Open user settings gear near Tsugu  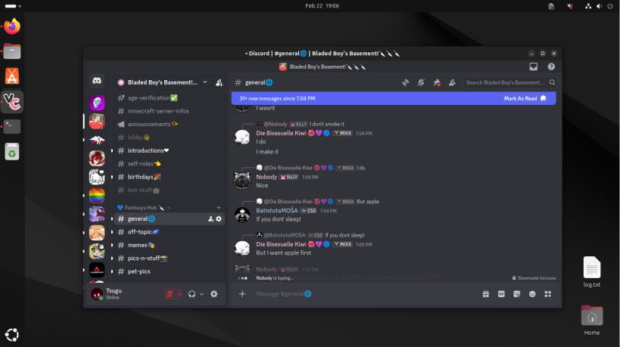pos(214,294)
